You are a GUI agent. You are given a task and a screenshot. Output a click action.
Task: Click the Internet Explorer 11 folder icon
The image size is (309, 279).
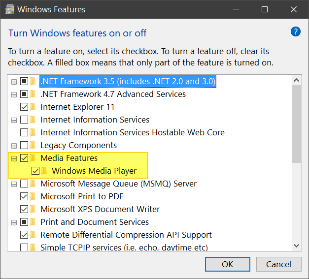(x=33, y=107)
